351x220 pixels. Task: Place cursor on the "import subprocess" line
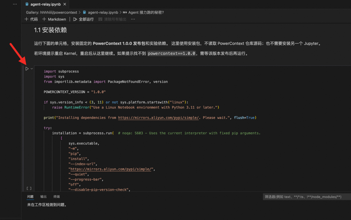coord(61,71)
